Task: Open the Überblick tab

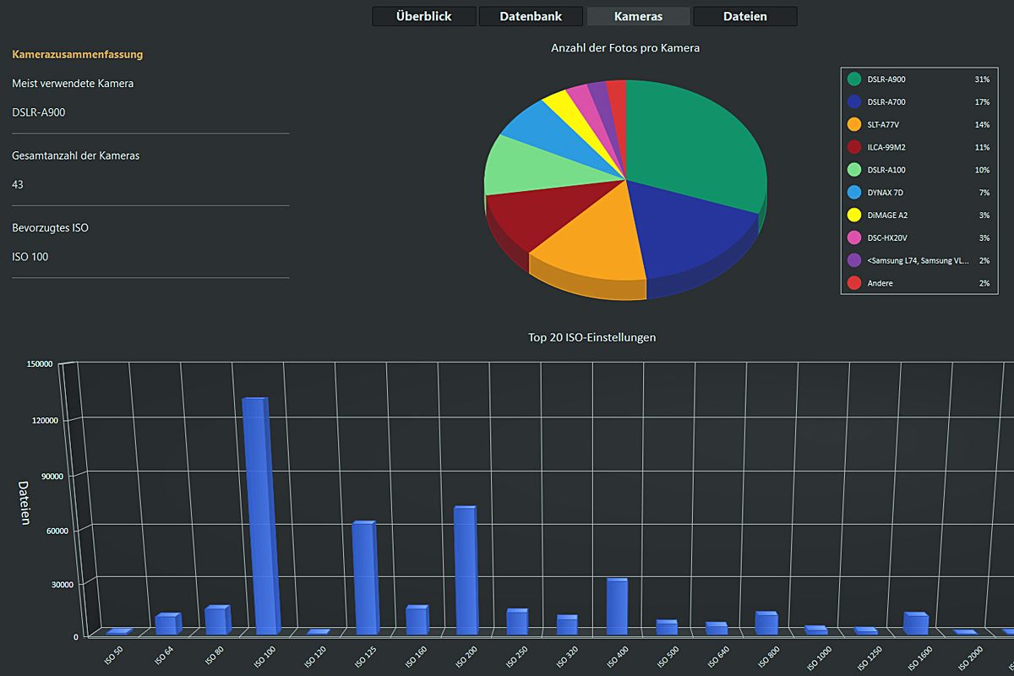Action: coord(424,16)
